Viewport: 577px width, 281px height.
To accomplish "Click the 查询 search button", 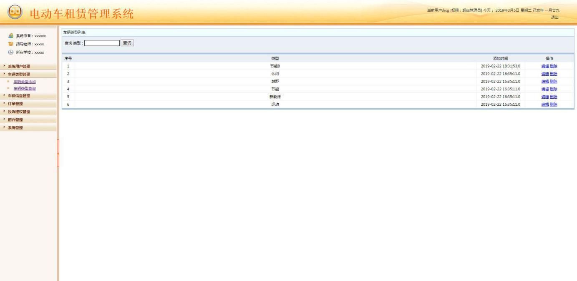I will (x=127, y=43).
